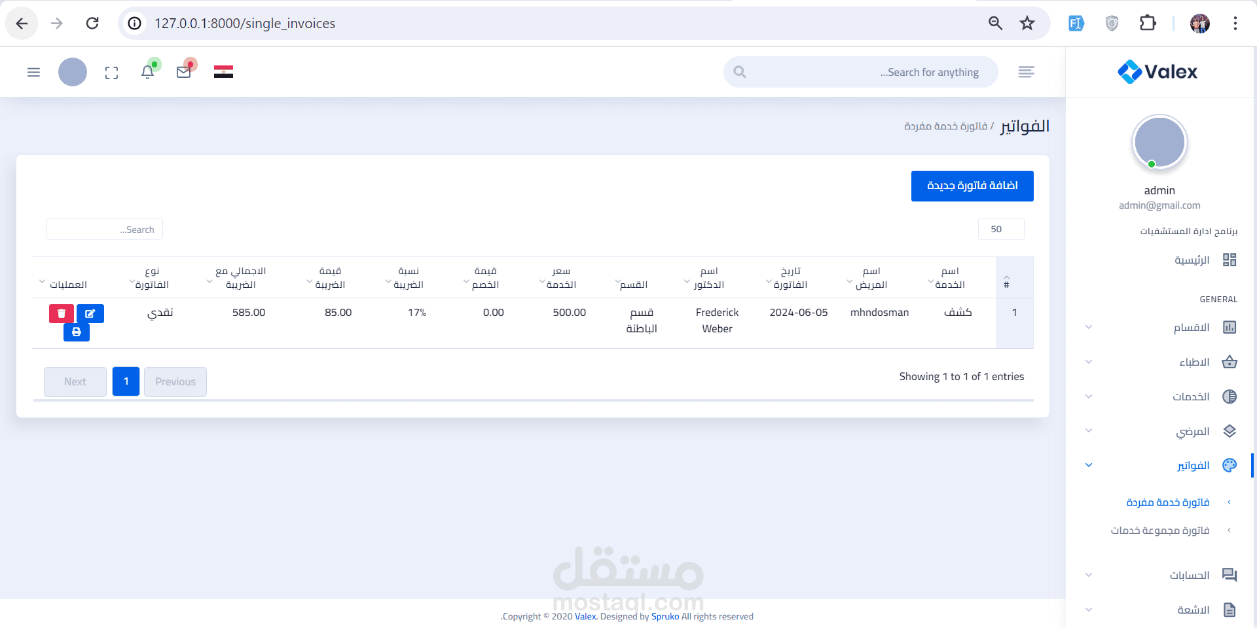Screen dimensions: 1257x628
Task: Select فاتورة مجموعة خدمات menu item
Action: (1159, 530)
